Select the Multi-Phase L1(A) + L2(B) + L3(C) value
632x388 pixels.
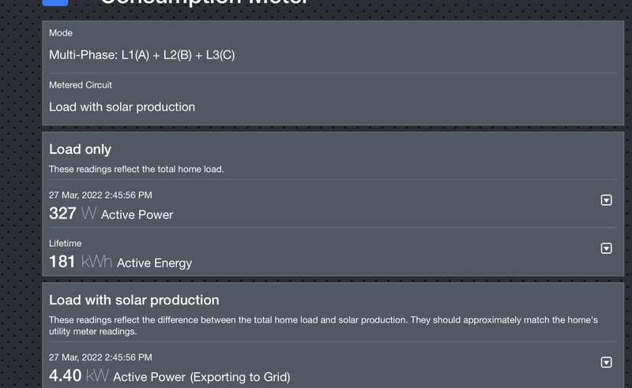click(x=141, y=55)
